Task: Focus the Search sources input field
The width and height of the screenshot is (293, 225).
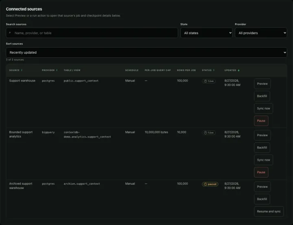Action: (x=92, y=33)
